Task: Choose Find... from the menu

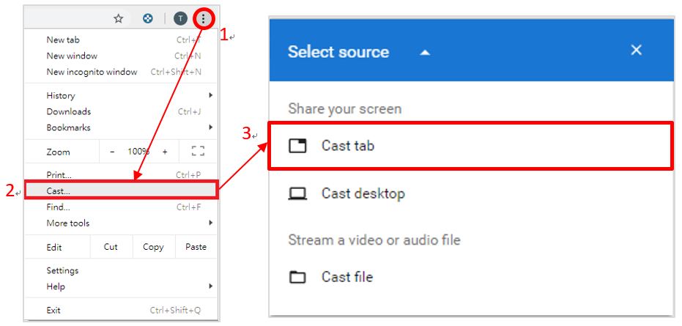Action: tap(120, 207)
